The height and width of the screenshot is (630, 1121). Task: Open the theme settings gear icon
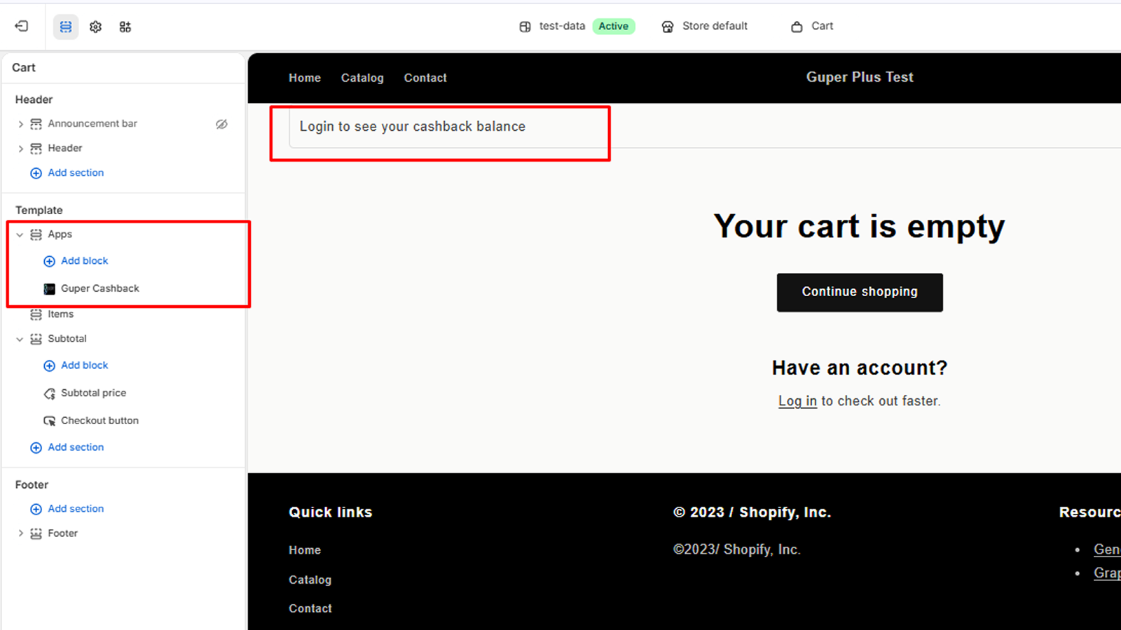point(95,27)
